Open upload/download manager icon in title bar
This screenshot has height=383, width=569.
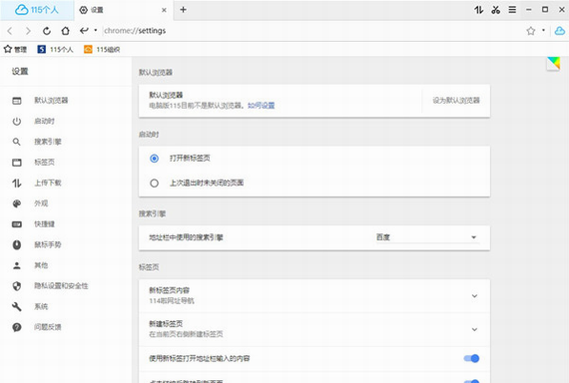(x=478, y=10)
